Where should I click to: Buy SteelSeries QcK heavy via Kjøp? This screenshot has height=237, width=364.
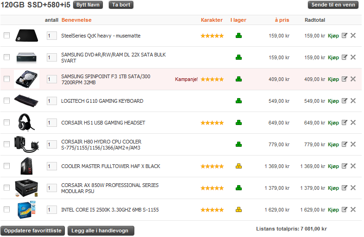pyautogui.click(x=333, y=36)
